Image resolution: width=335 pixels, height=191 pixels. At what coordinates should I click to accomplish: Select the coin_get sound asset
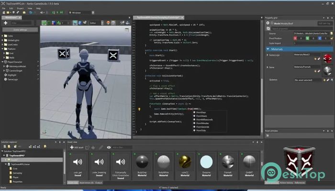point(78,165)
